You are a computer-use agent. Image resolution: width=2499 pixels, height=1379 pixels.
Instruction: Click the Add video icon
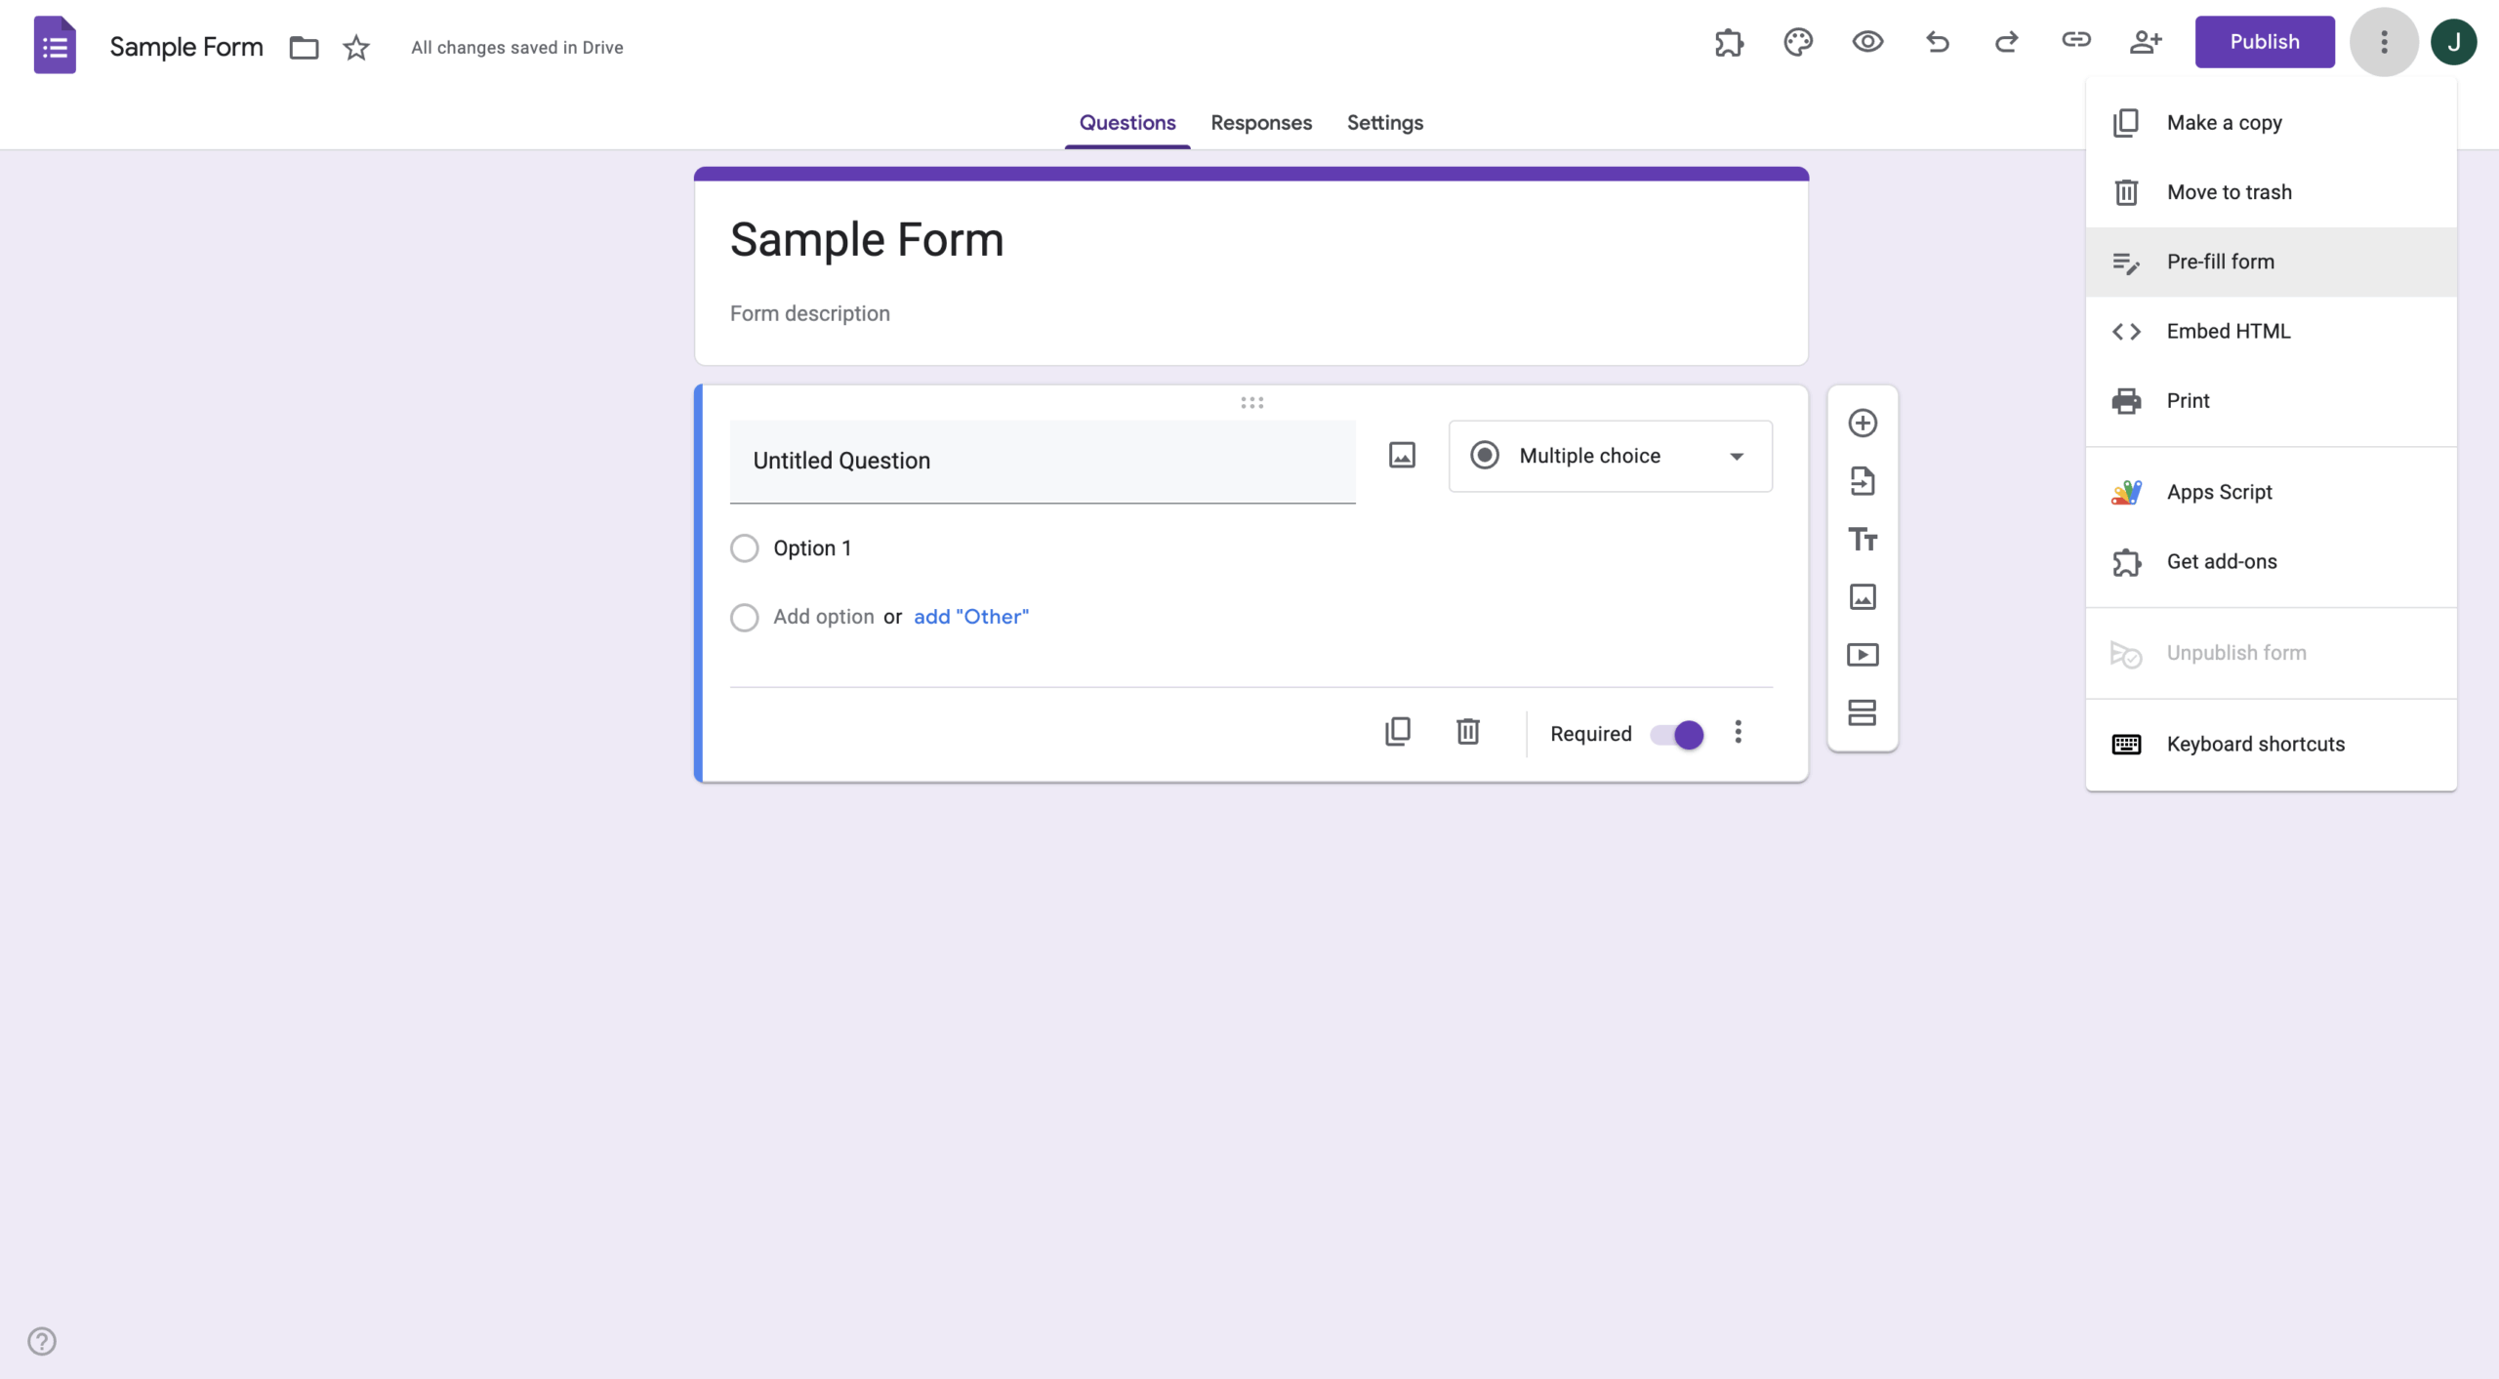[1863, 655]
